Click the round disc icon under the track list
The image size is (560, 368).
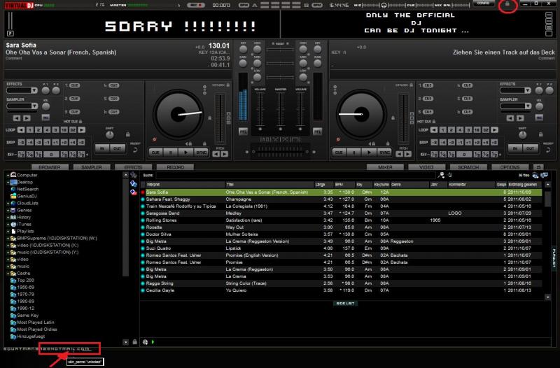click(145, 342)
